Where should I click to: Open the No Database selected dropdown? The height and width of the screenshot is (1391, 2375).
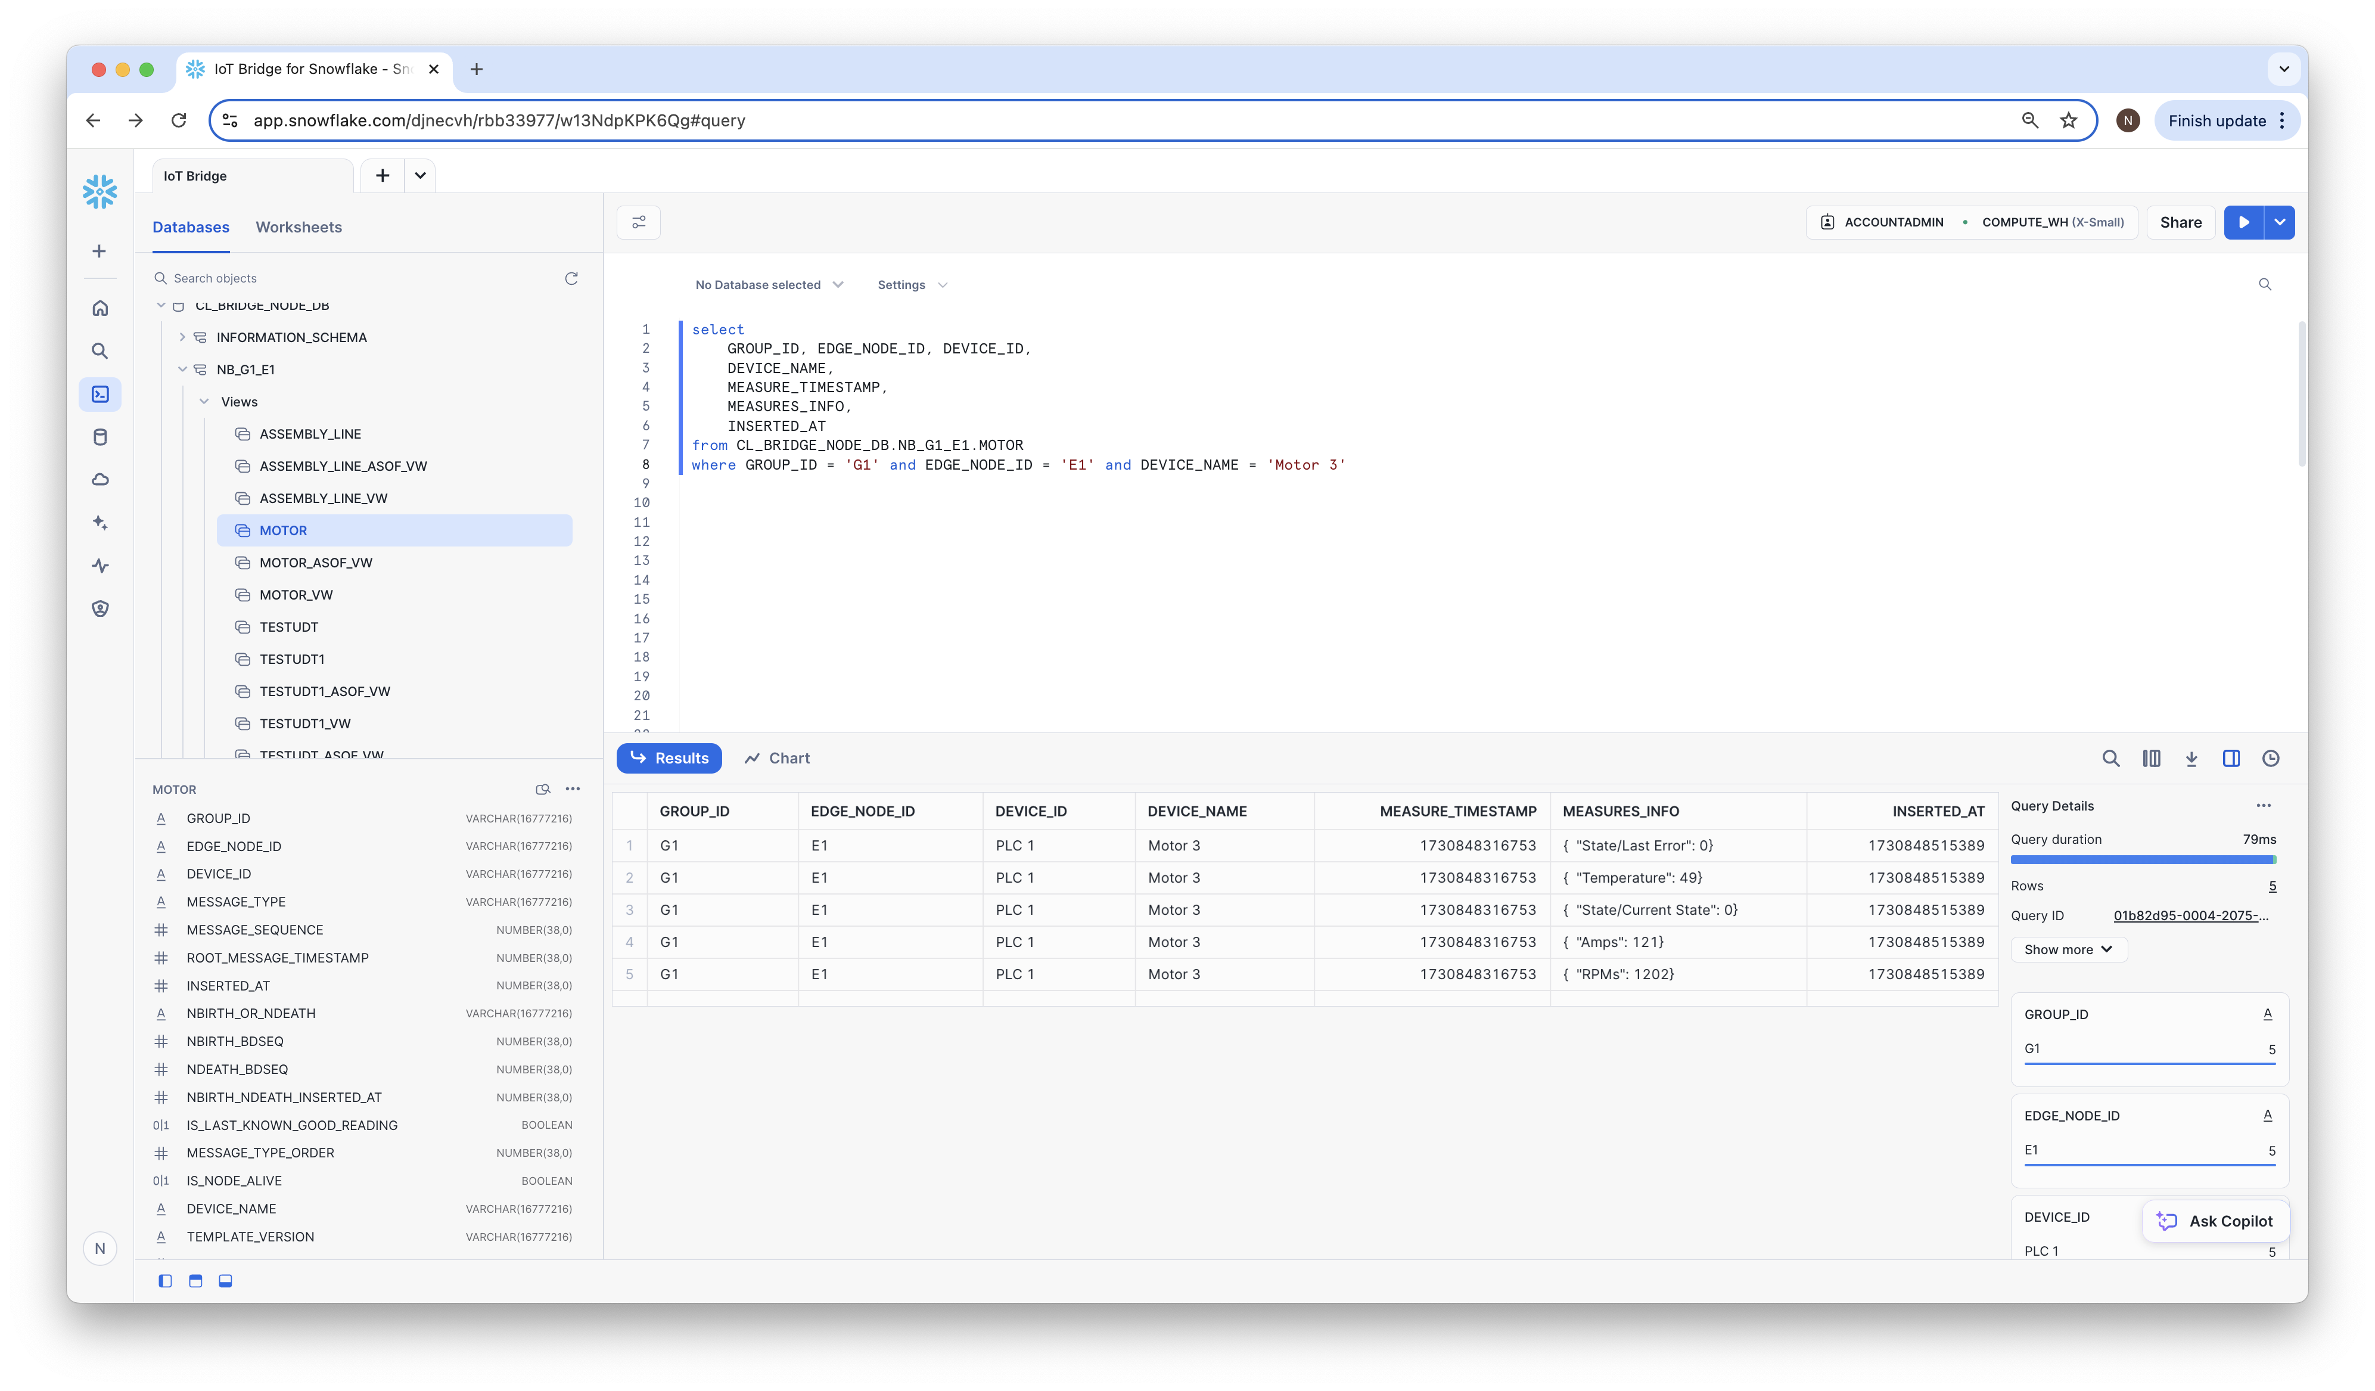(x=768, y=285)
